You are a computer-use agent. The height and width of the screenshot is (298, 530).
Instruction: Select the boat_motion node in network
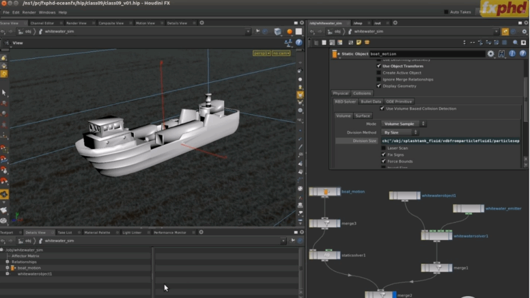click(x=324, y=192)
